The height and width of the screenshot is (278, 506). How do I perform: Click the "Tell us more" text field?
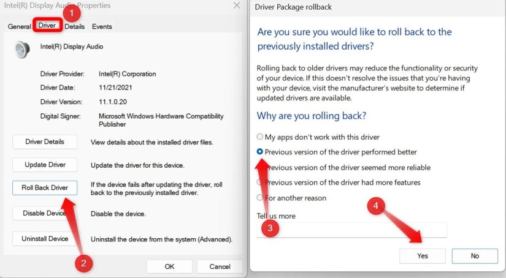pyautogui.click(x=352, y=230)
